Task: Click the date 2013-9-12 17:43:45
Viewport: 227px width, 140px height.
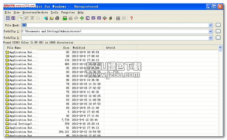Action: click(x=85, y=112)
